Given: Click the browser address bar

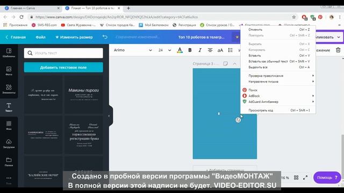Looking at the screenshot, I should 163,17.
